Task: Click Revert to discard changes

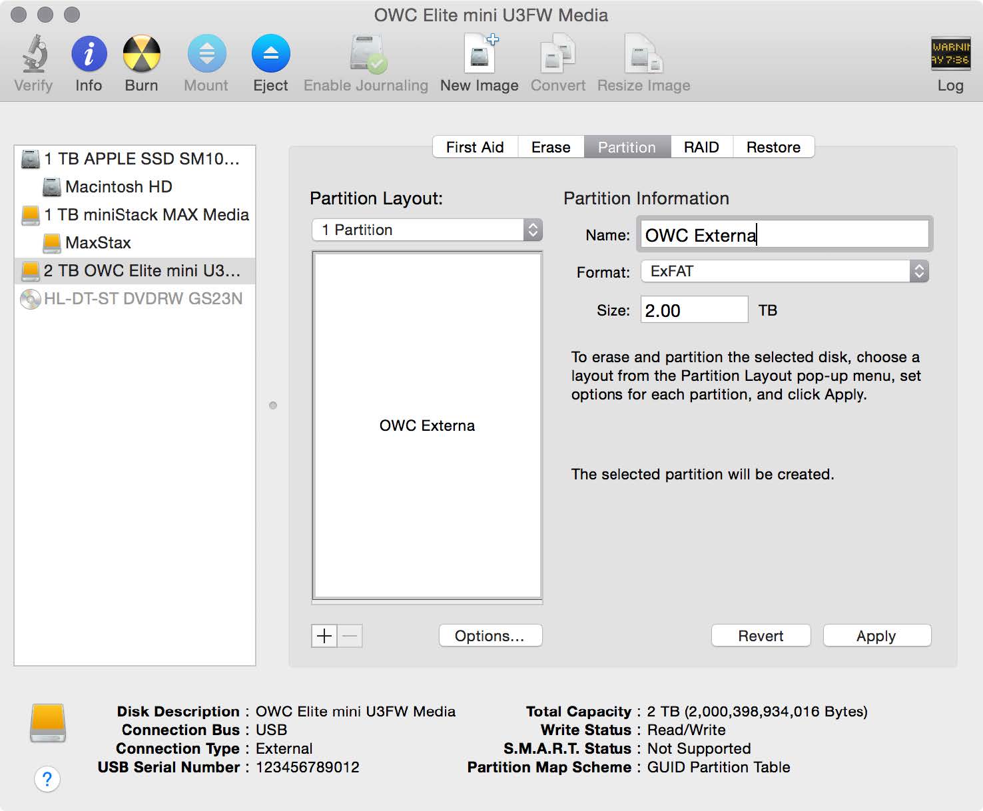Action: pos(760,635)
